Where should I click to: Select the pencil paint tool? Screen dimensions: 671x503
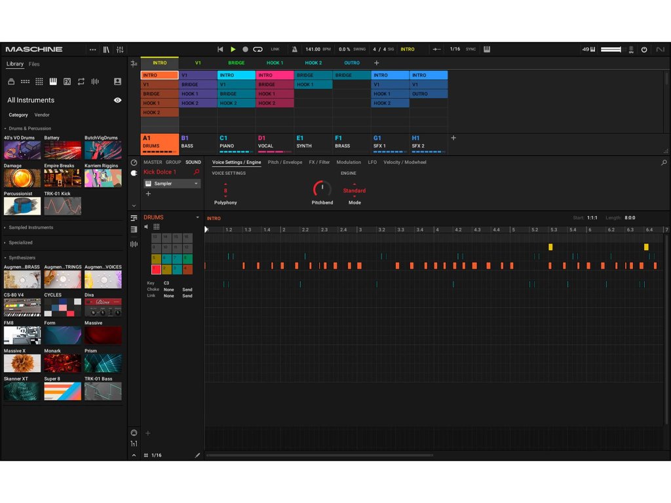(x=197, y=456)
